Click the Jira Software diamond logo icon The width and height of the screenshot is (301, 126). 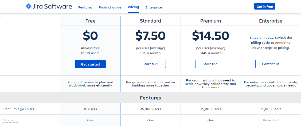(x=29, y=6)
